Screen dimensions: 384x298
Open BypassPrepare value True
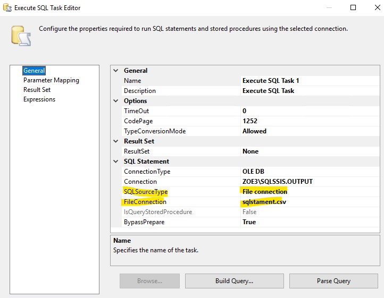coord(310,222)
